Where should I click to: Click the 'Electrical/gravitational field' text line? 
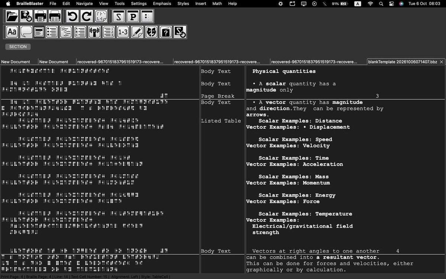303,226
